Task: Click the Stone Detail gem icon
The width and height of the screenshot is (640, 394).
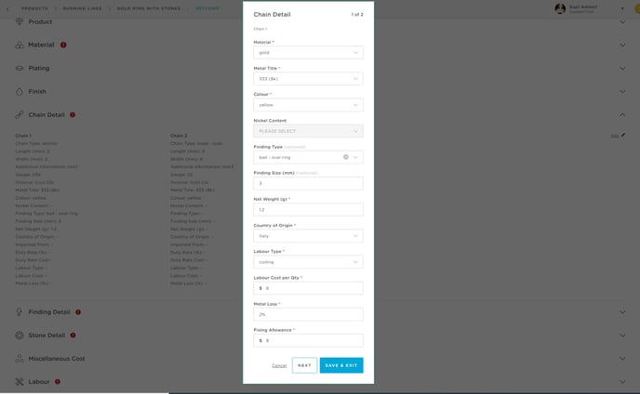Action: pos(20,335)
